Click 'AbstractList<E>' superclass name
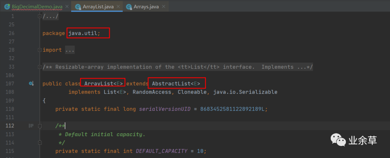390x158 pixels. pos(176,83)
